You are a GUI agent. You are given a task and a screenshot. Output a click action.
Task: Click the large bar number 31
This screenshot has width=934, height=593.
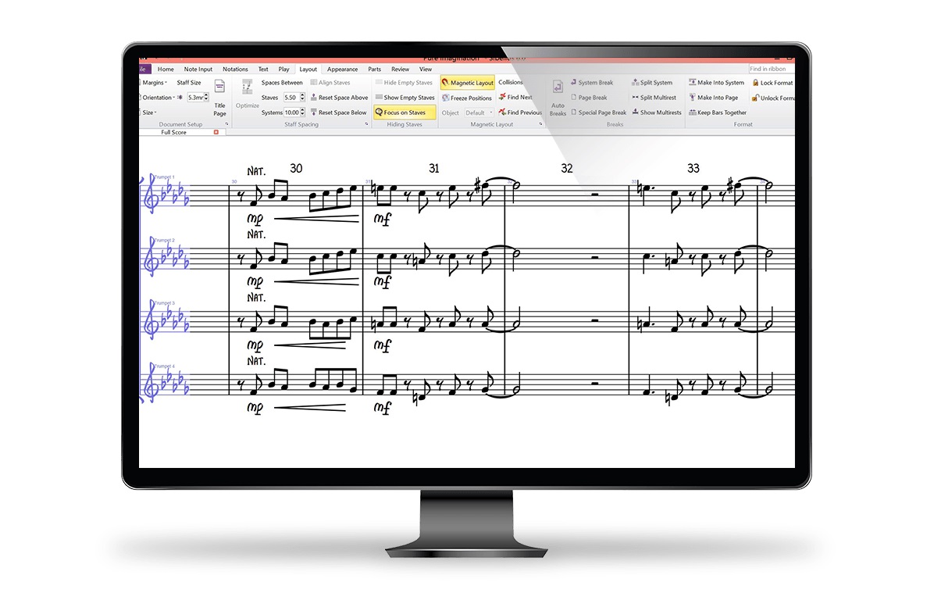point(434,169)
